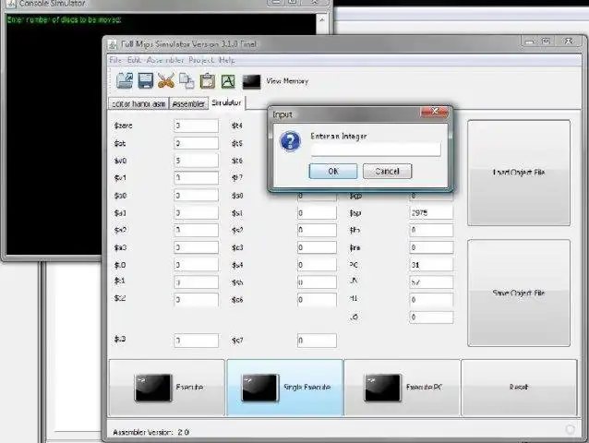
Task: Click the black icon beside Execute PC
Action: [382, 388]
